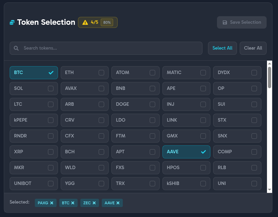Check the DOGE token

coord(152,104)
